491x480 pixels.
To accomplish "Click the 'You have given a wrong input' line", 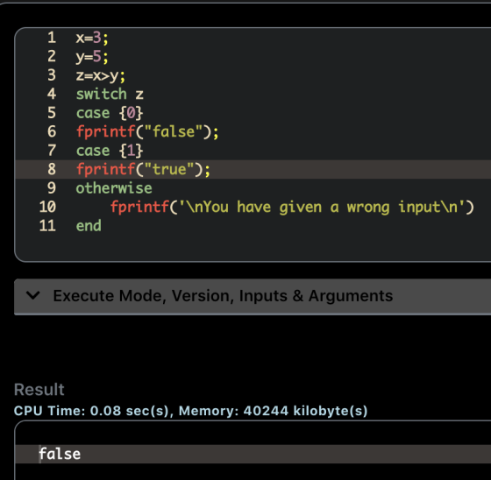I will 292,207.
